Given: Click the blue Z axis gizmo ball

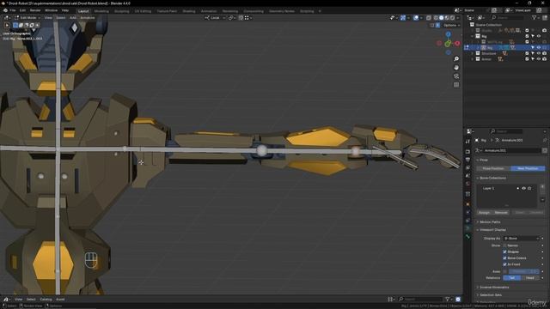Looking at the screenshot, I should (448, 34).
